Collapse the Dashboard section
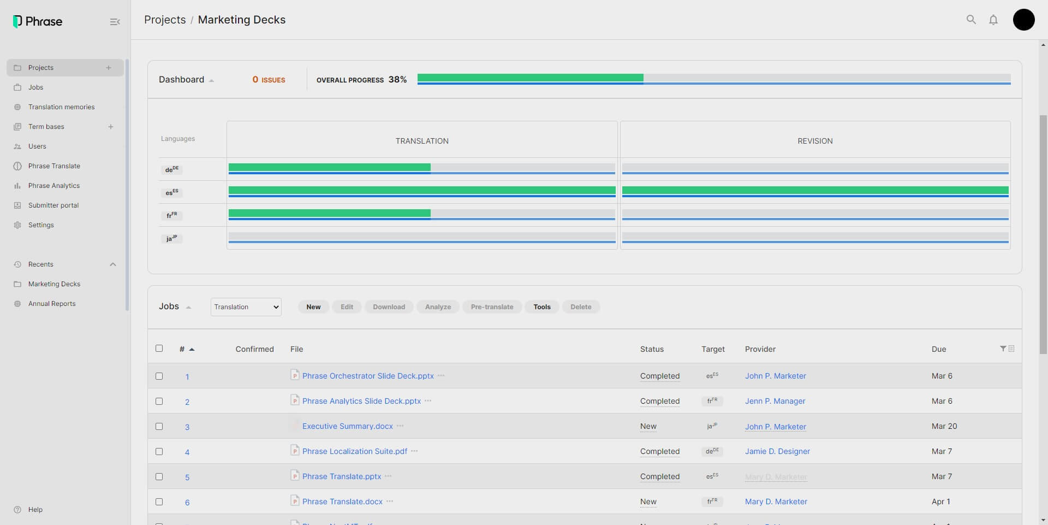This screenshot has height=525, width=1048. (x=211, y=80)
